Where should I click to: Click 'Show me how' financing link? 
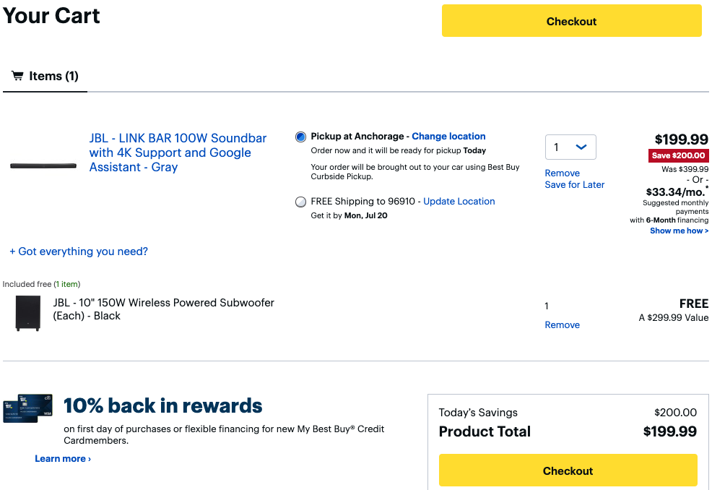click(x=679, y=231)
